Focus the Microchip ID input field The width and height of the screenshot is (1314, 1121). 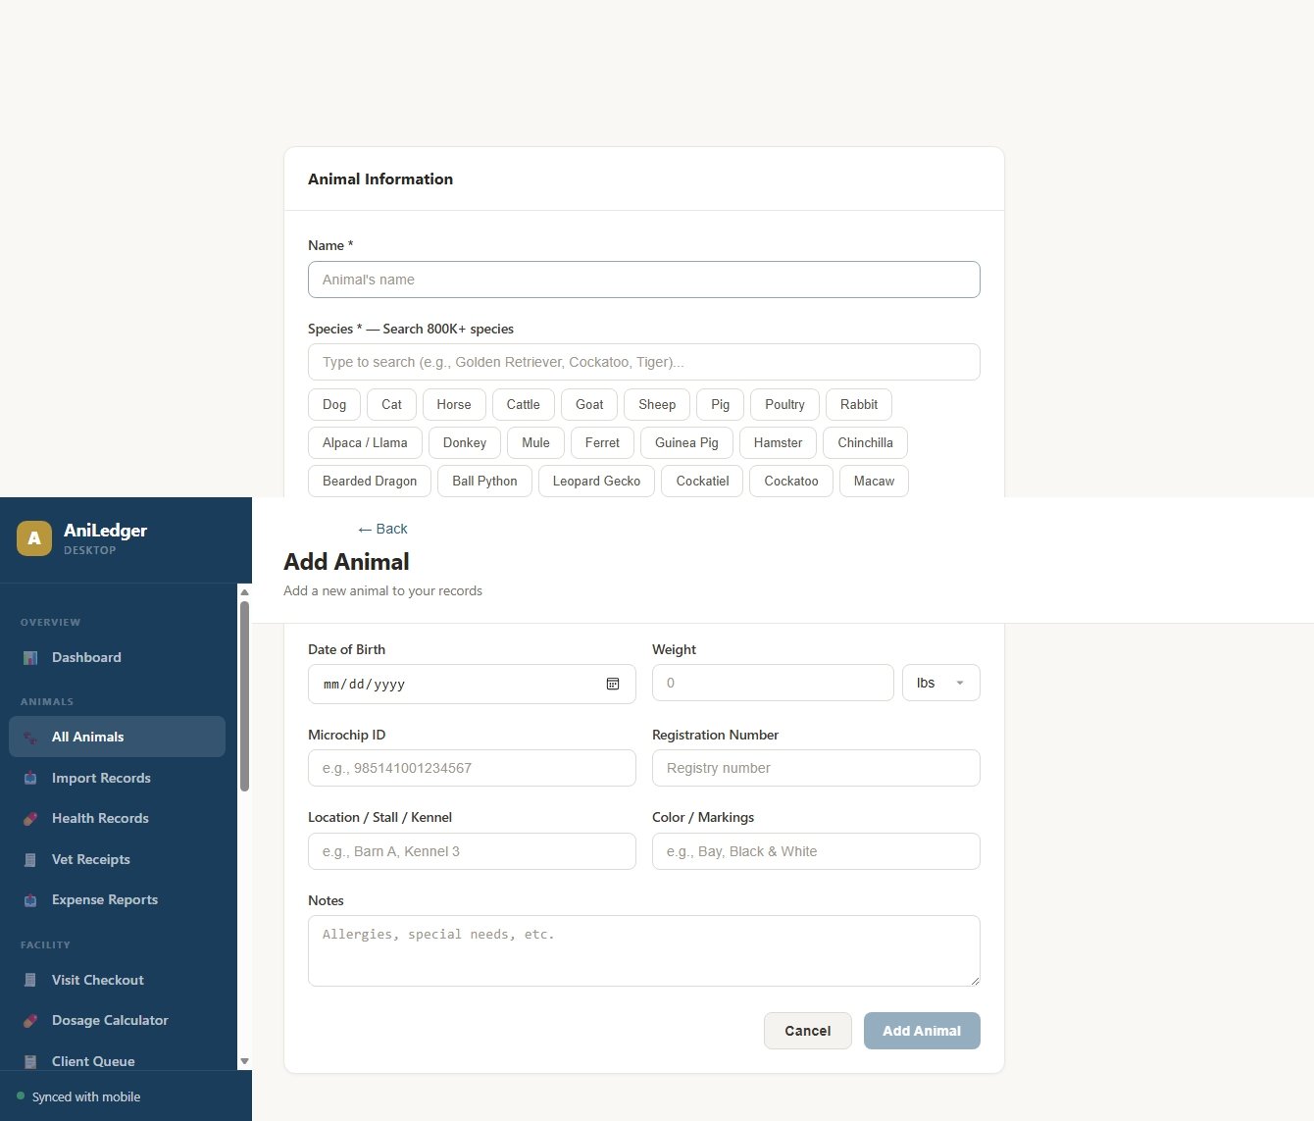pos(472,768)
